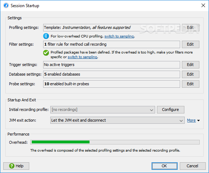Click switch to sampling link under Filter settings
The height and width of the screenshot is (173, 209).
pyautogui.click(x=82, y=57)
